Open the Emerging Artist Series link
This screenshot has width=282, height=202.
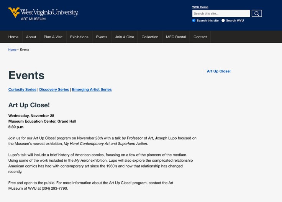click(92, 89)
